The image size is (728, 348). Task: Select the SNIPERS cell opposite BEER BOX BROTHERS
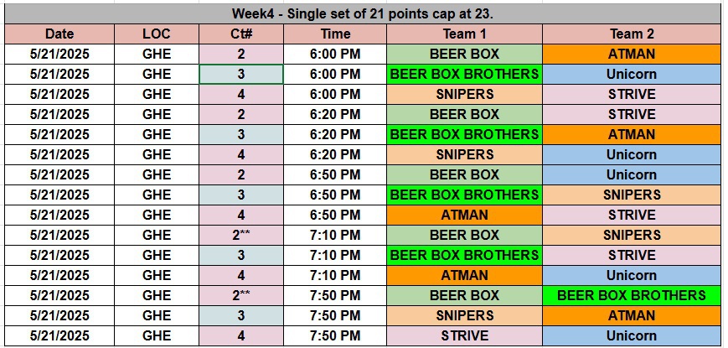pos(631,195)
